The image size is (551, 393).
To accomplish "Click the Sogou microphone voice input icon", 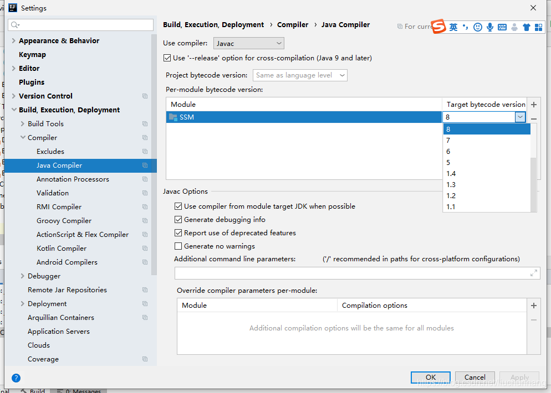I will pos(490,27).
